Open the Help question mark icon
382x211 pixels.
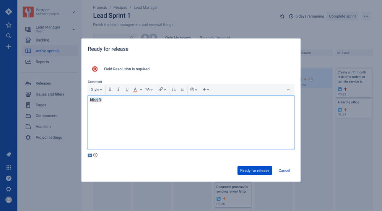[x=8, y=179]
